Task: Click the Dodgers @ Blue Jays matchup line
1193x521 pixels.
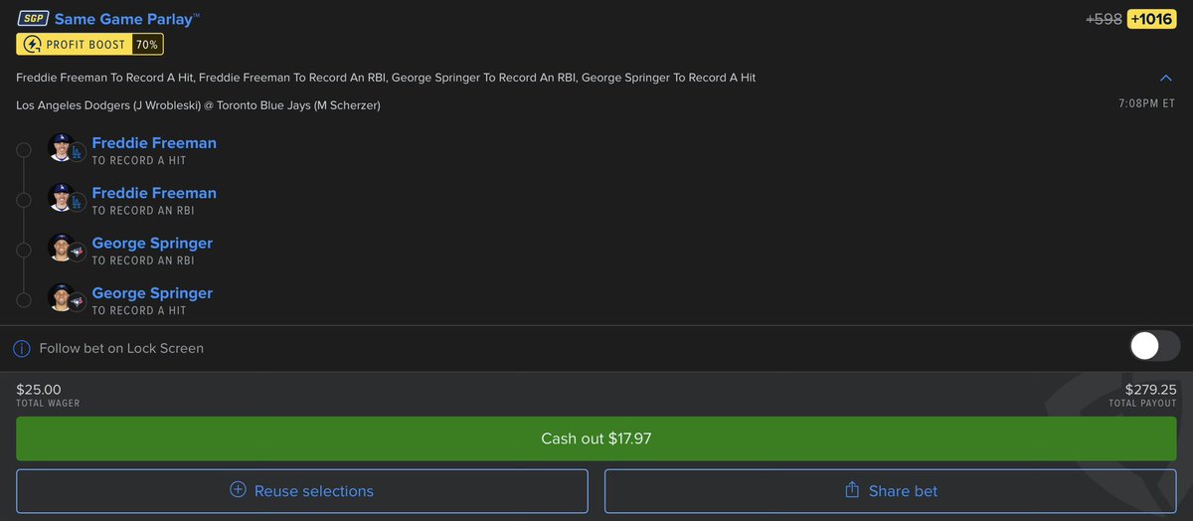Action: coord(199,105)
